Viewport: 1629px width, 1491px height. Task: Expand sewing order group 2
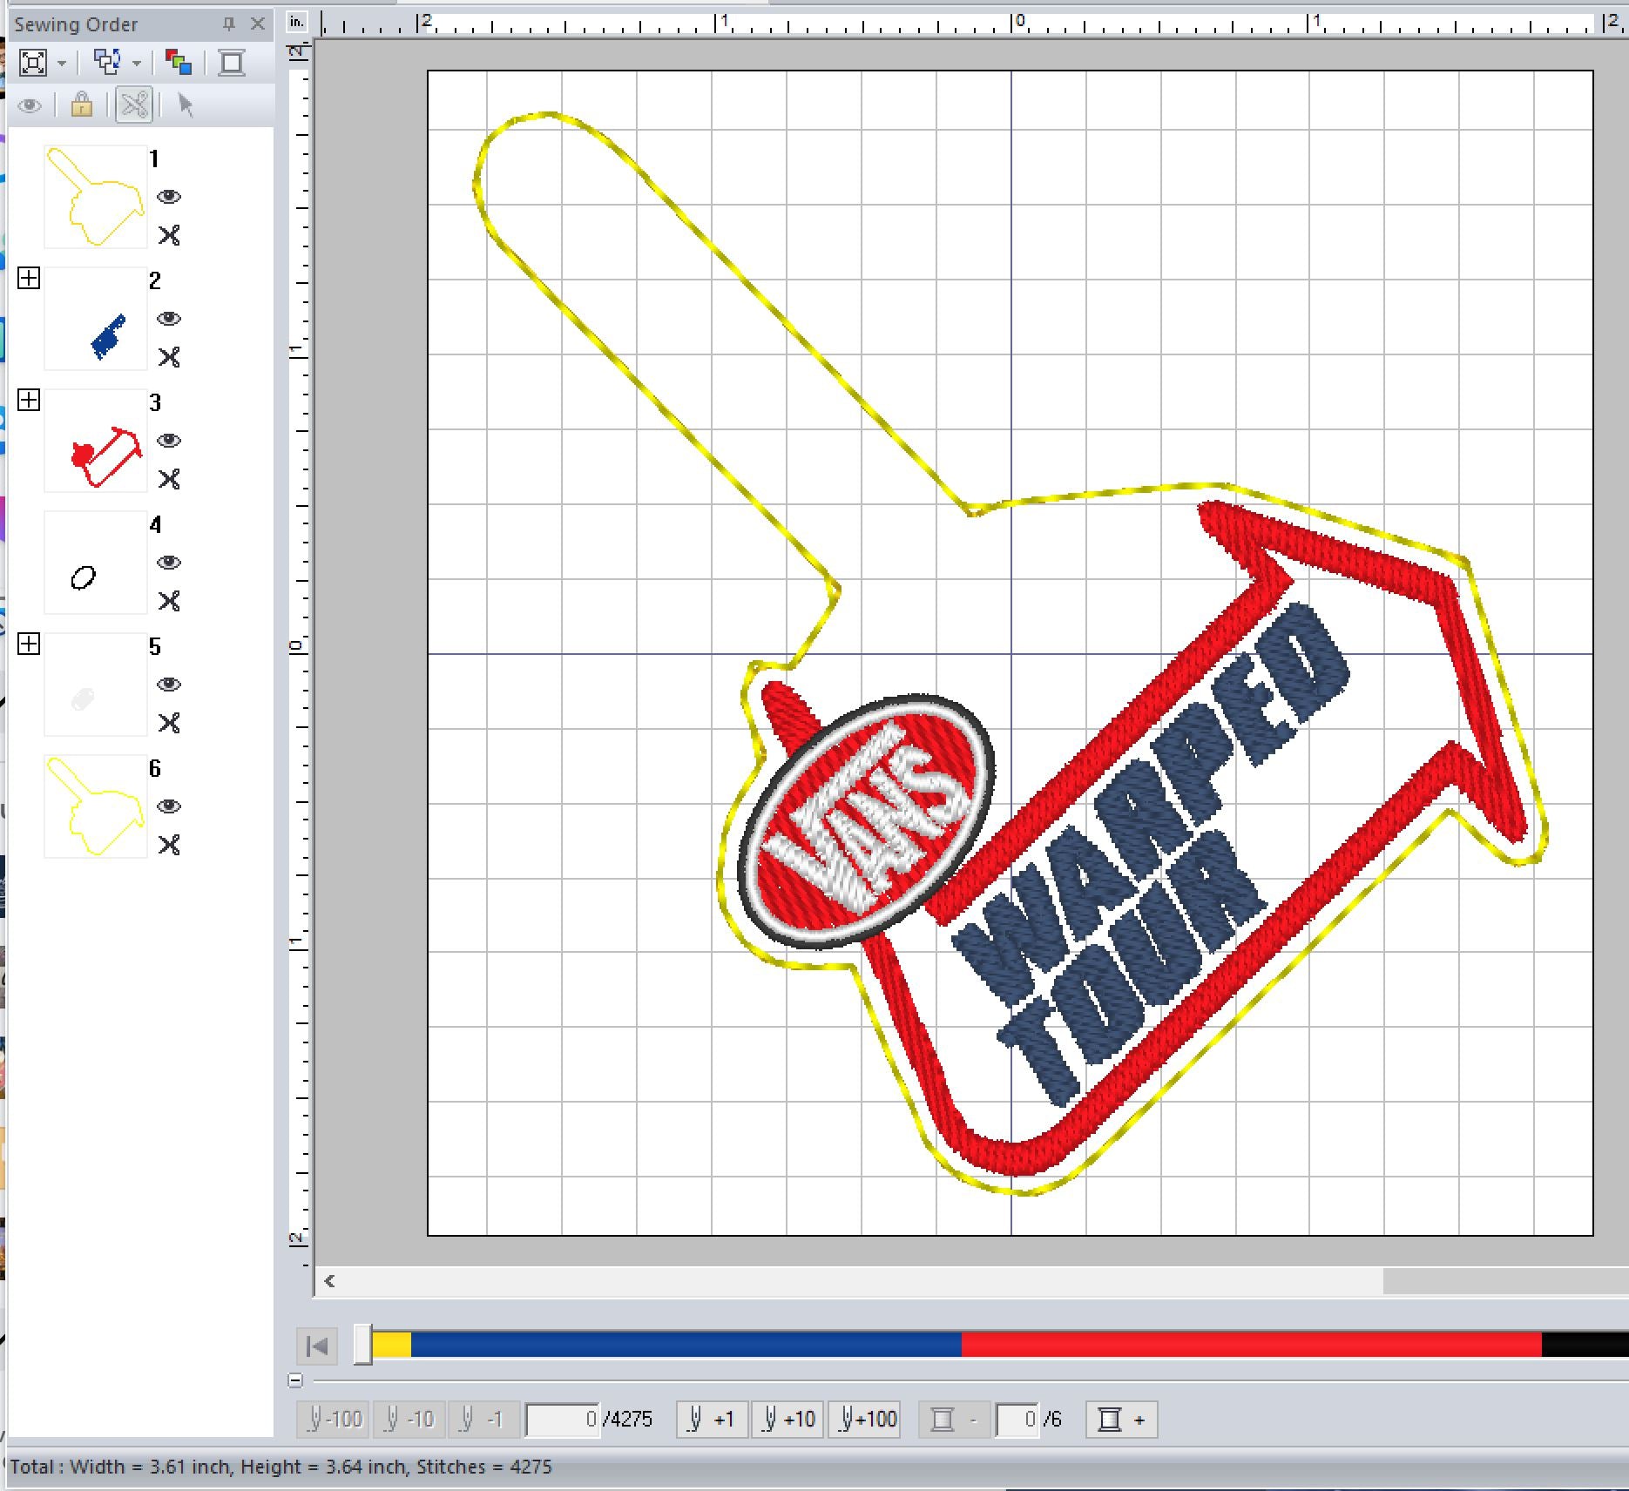click(29, 279)
